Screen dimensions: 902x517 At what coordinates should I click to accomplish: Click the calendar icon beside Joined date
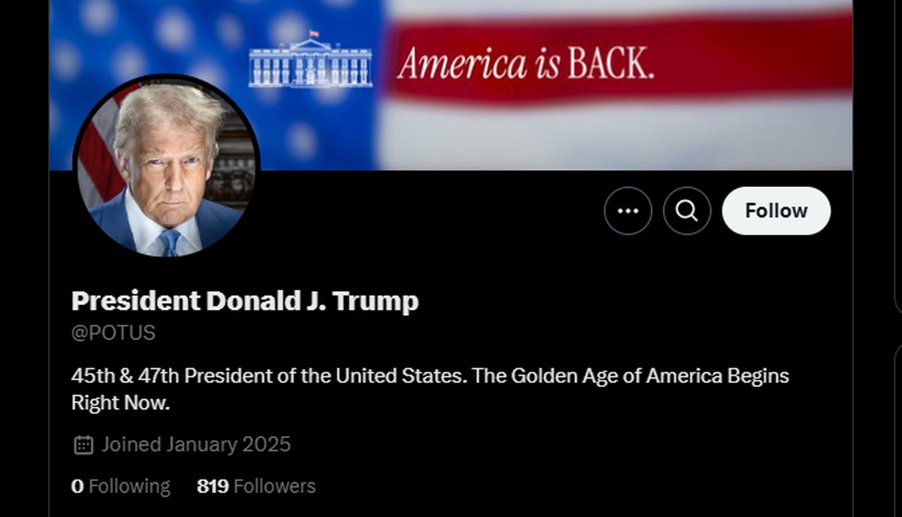pos(83,445)
